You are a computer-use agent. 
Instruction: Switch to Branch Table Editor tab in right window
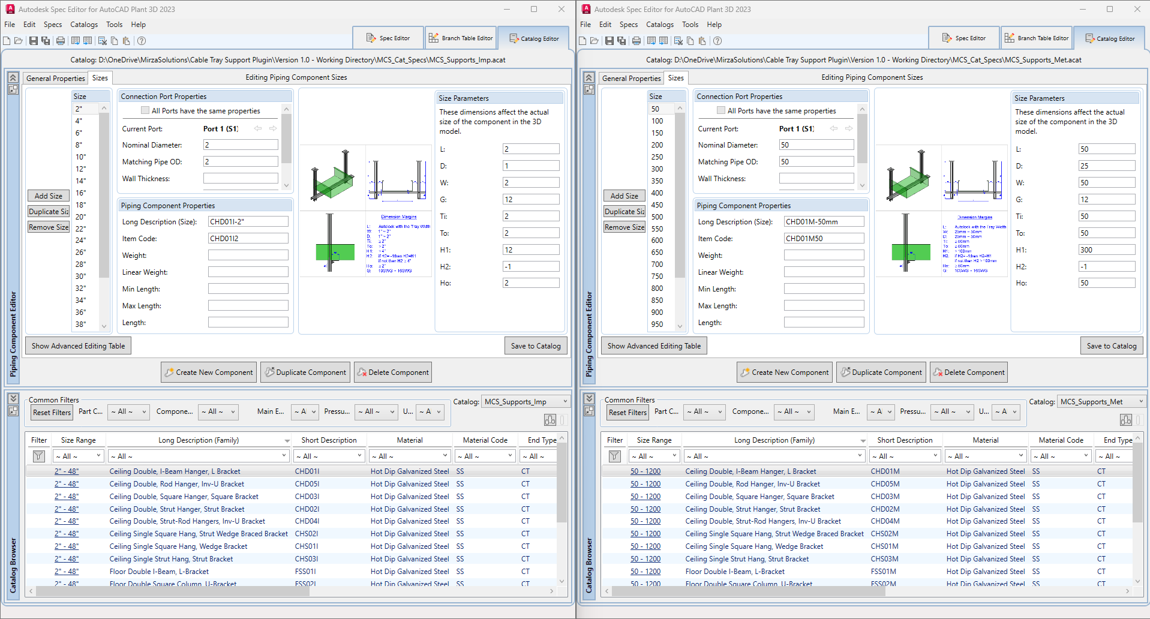point(1037,38)
